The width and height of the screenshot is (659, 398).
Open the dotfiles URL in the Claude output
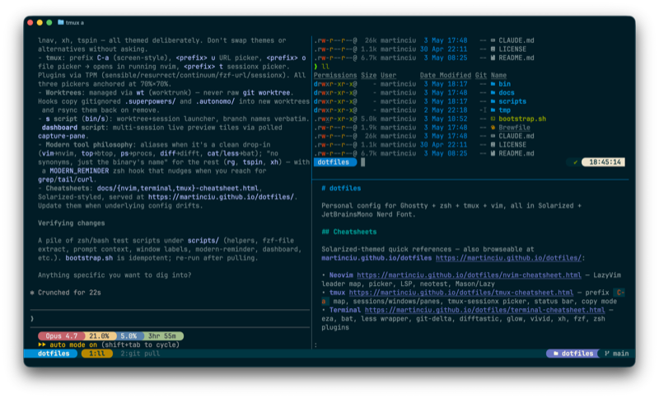(x=221, y=197)
